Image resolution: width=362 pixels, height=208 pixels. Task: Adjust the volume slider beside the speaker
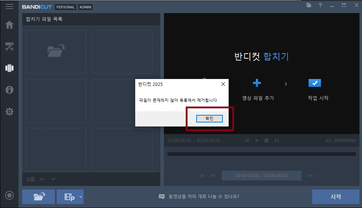[345, 140]
